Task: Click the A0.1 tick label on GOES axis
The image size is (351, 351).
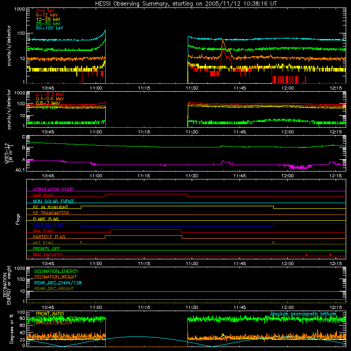Action: [20, 170]
